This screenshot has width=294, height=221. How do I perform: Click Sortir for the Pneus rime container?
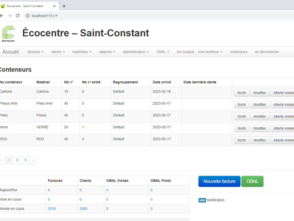[x=242, y=105]
